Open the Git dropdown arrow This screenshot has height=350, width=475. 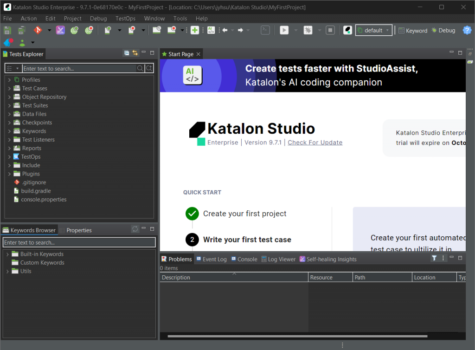pos(49,30)
